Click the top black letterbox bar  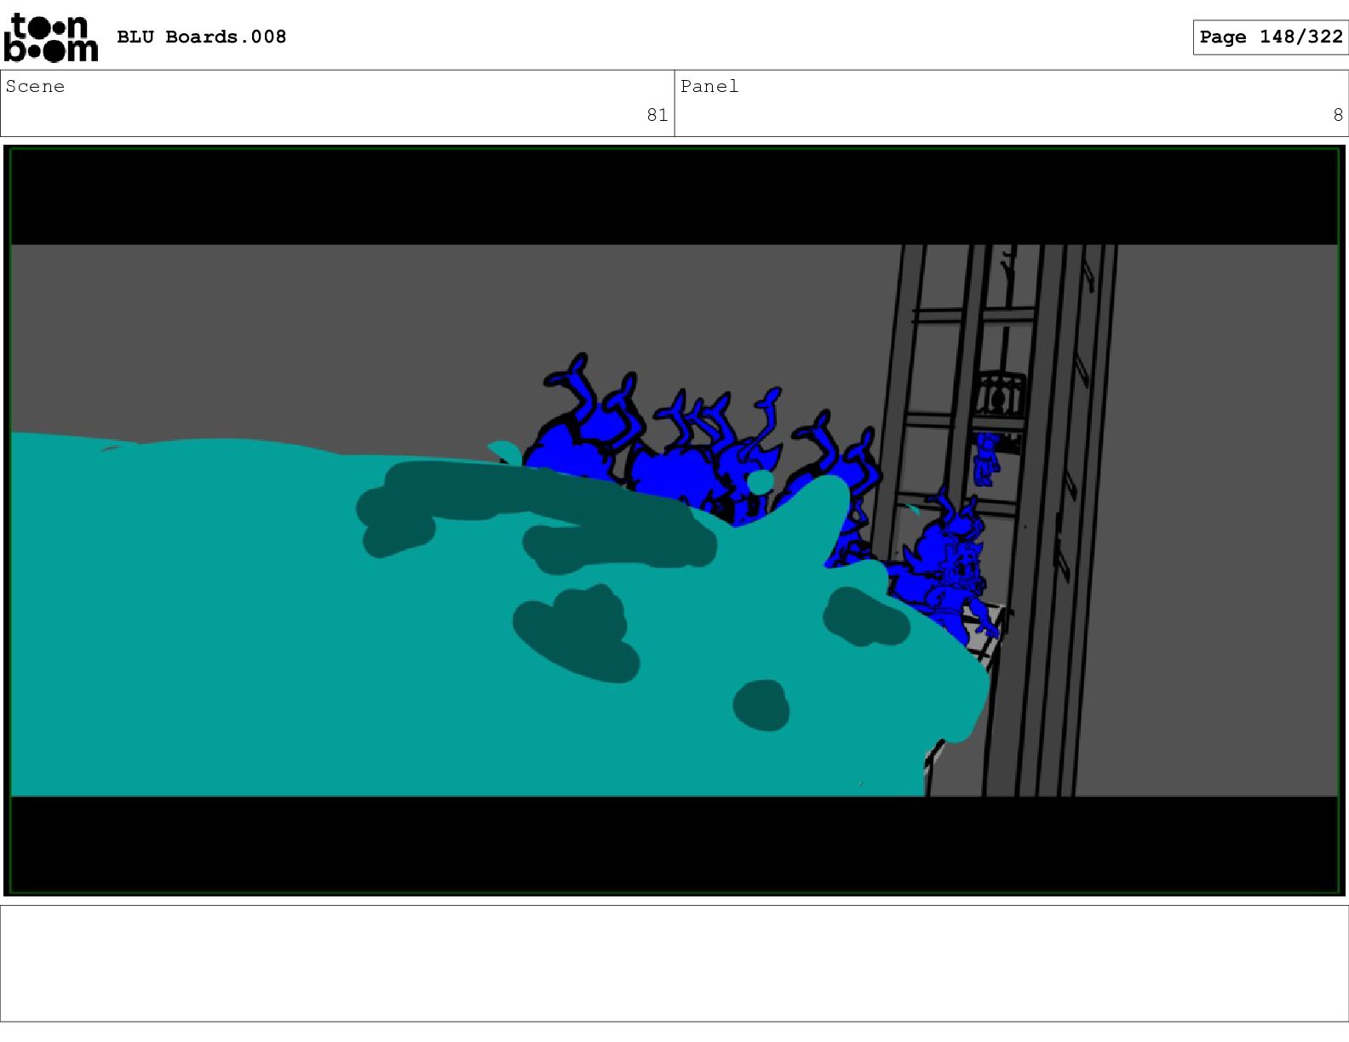coord(674,197)
